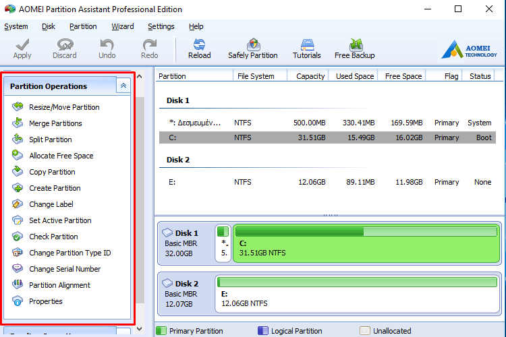The image size is (506, 337).
Task: Select Resize/Move Partition operation
Action: click(64, 107)
